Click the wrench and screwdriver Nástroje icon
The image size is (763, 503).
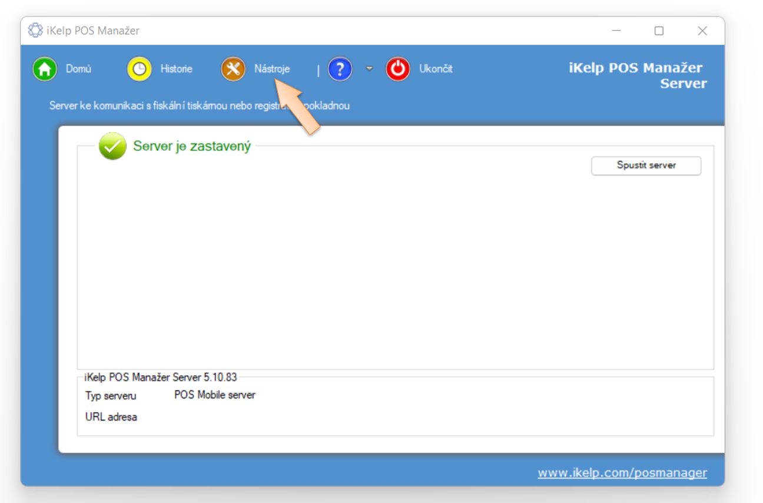point(233,69)
